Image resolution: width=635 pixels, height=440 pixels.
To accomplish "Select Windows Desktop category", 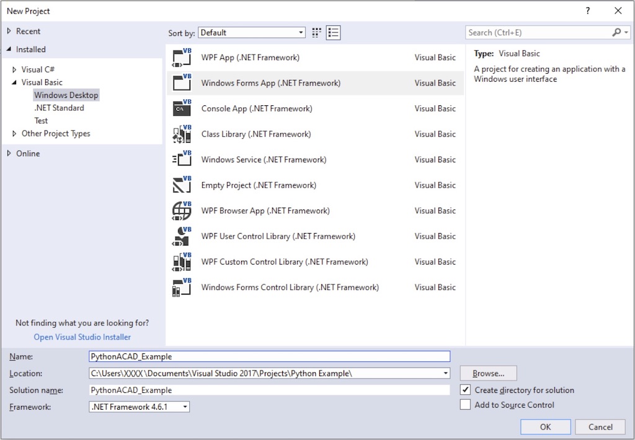I will click(66, 95).
